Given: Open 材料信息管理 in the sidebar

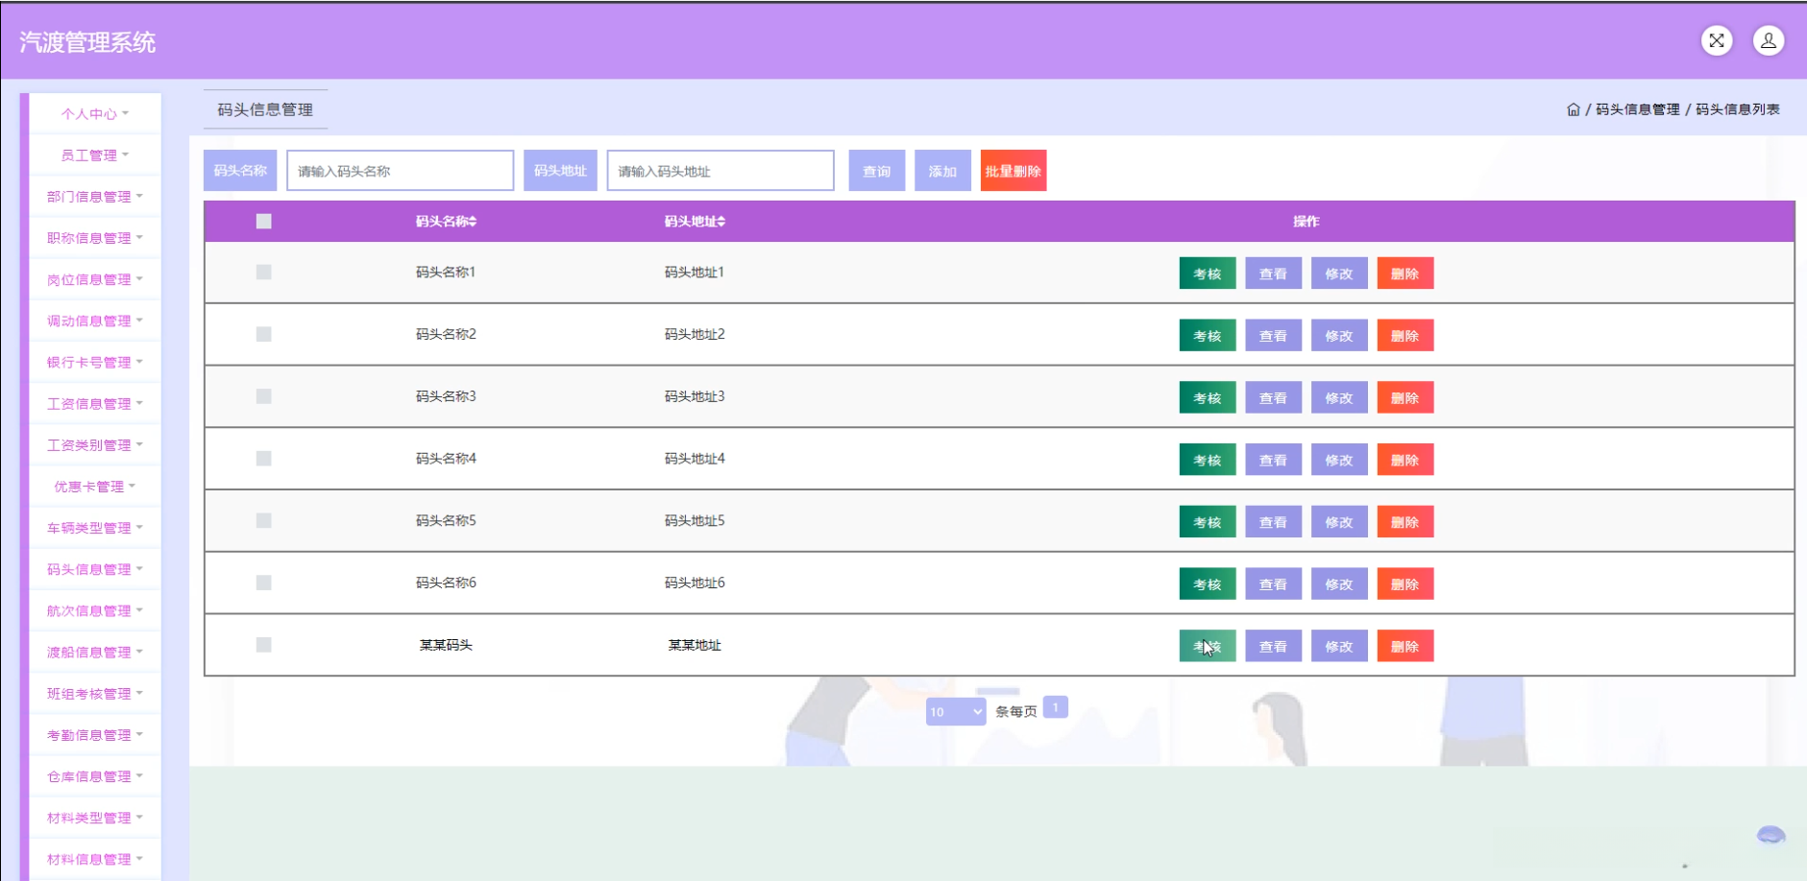Looking at the screenshot, I should 95,859.
